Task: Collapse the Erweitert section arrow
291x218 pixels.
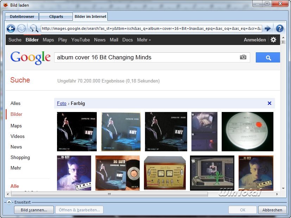Action: pyautogui.click(x=9, y=202)
